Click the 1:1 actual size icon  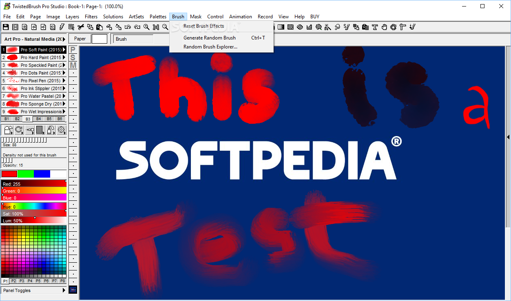(156, 27)
